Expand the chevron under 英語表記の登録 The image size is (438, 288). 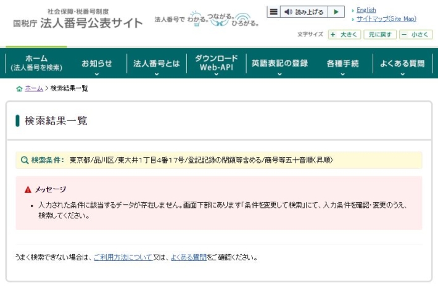(x=279, y=74)
